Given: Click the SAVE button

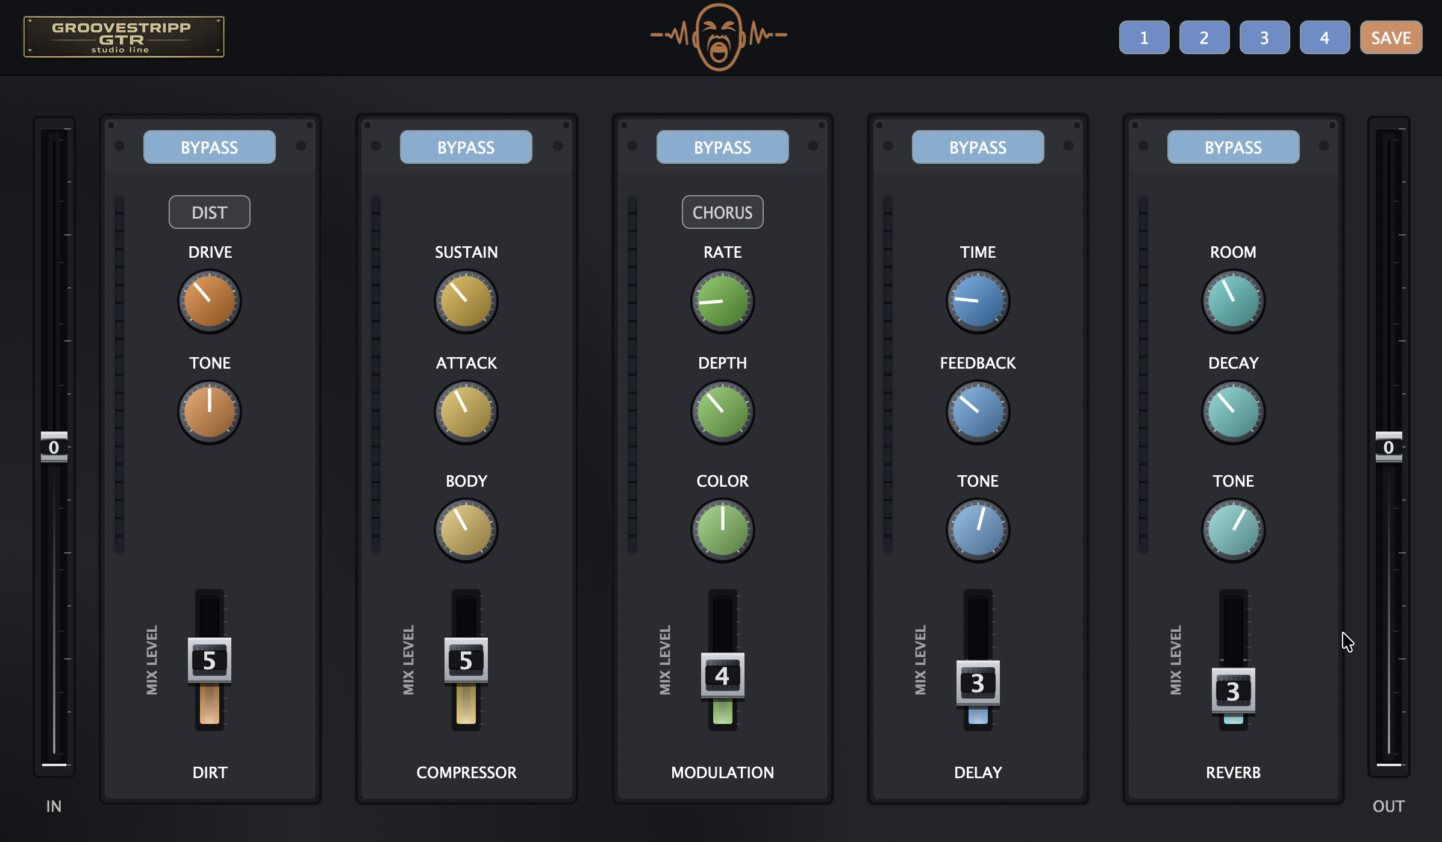Looking at the screenshot, I should click(1390, 37).
